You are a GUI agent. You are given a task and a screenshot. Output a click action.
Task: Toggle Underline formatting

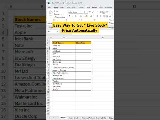point(76,16)
